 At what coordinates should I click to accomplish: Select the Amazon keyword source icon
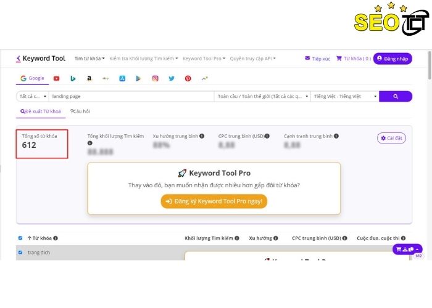89,78
